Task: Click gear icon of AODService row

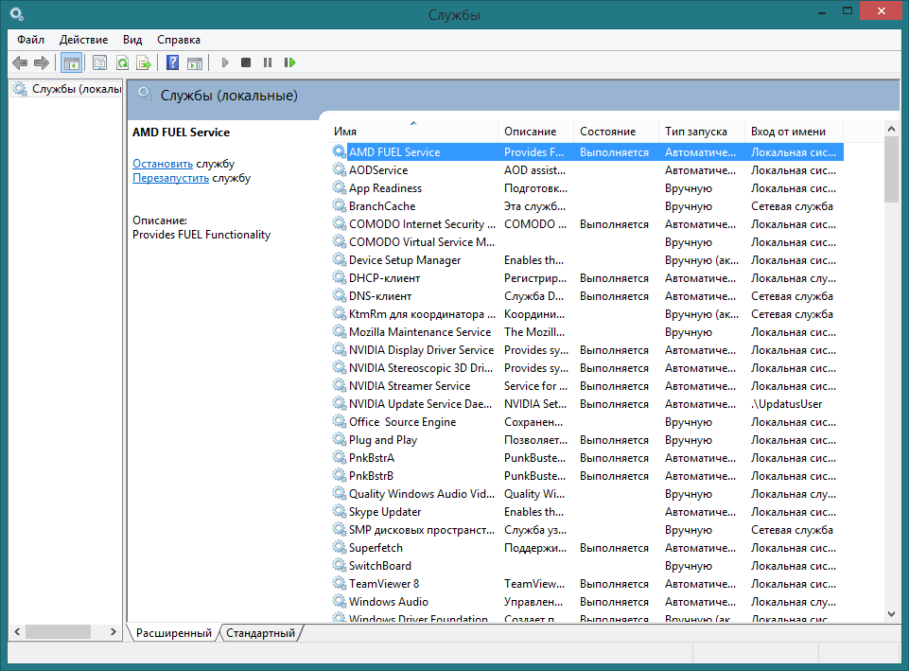Action: tap(340, 169)
